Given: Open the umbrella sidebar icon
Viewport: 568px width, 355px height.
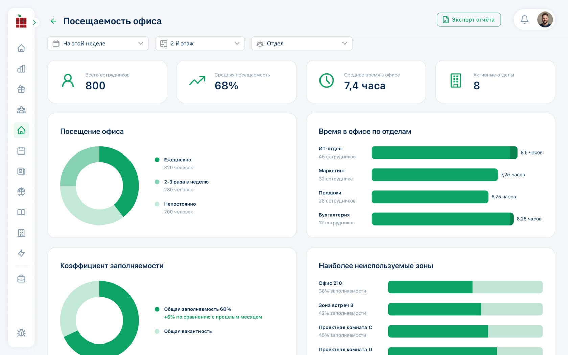Looking at the screenshot, I should (21, 192).
